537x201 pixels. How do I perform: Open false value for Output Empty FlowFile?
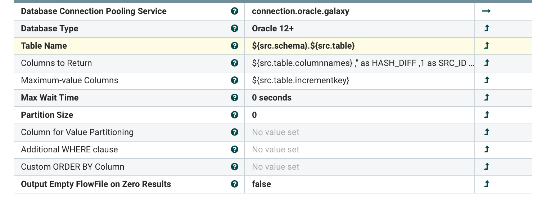tap(360, 184)
